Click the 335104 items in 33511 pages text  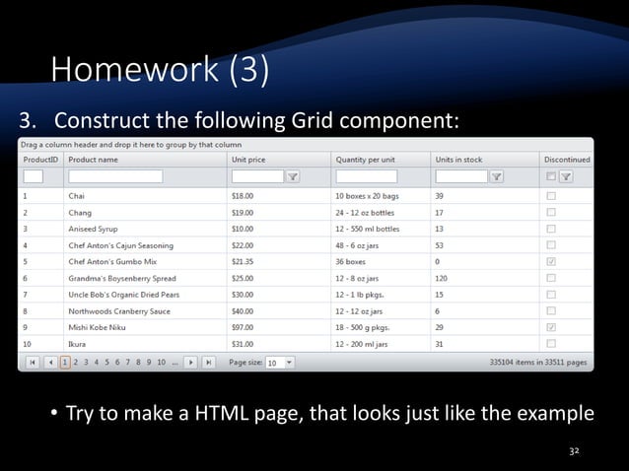pyautogui.click(x=538, y=363)
